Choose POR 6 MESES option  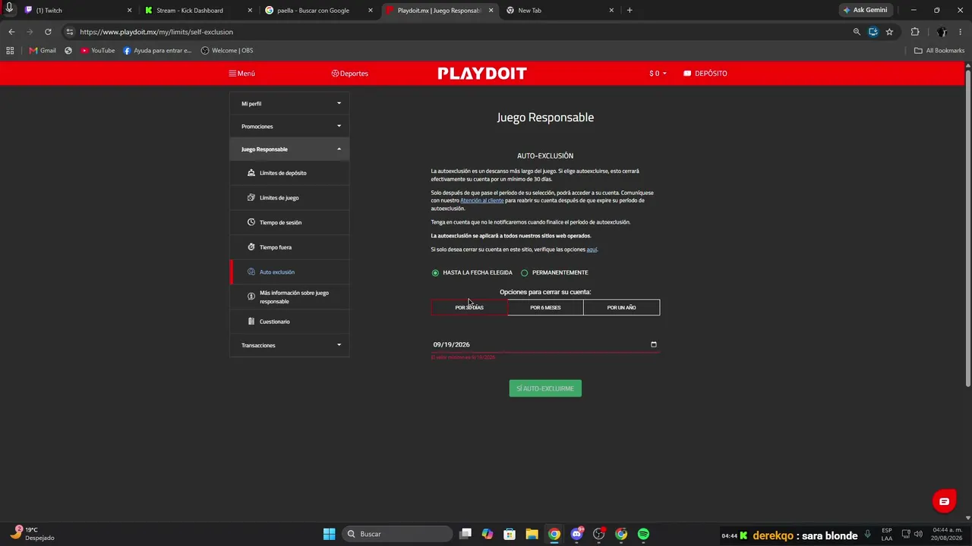[545, 307]
